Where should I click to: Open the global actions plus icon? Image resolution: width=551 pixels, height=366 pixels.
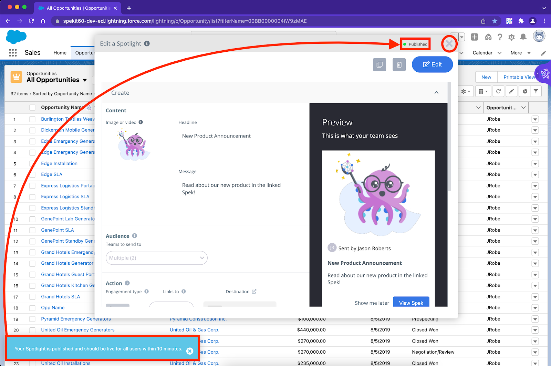pos(475,37)
